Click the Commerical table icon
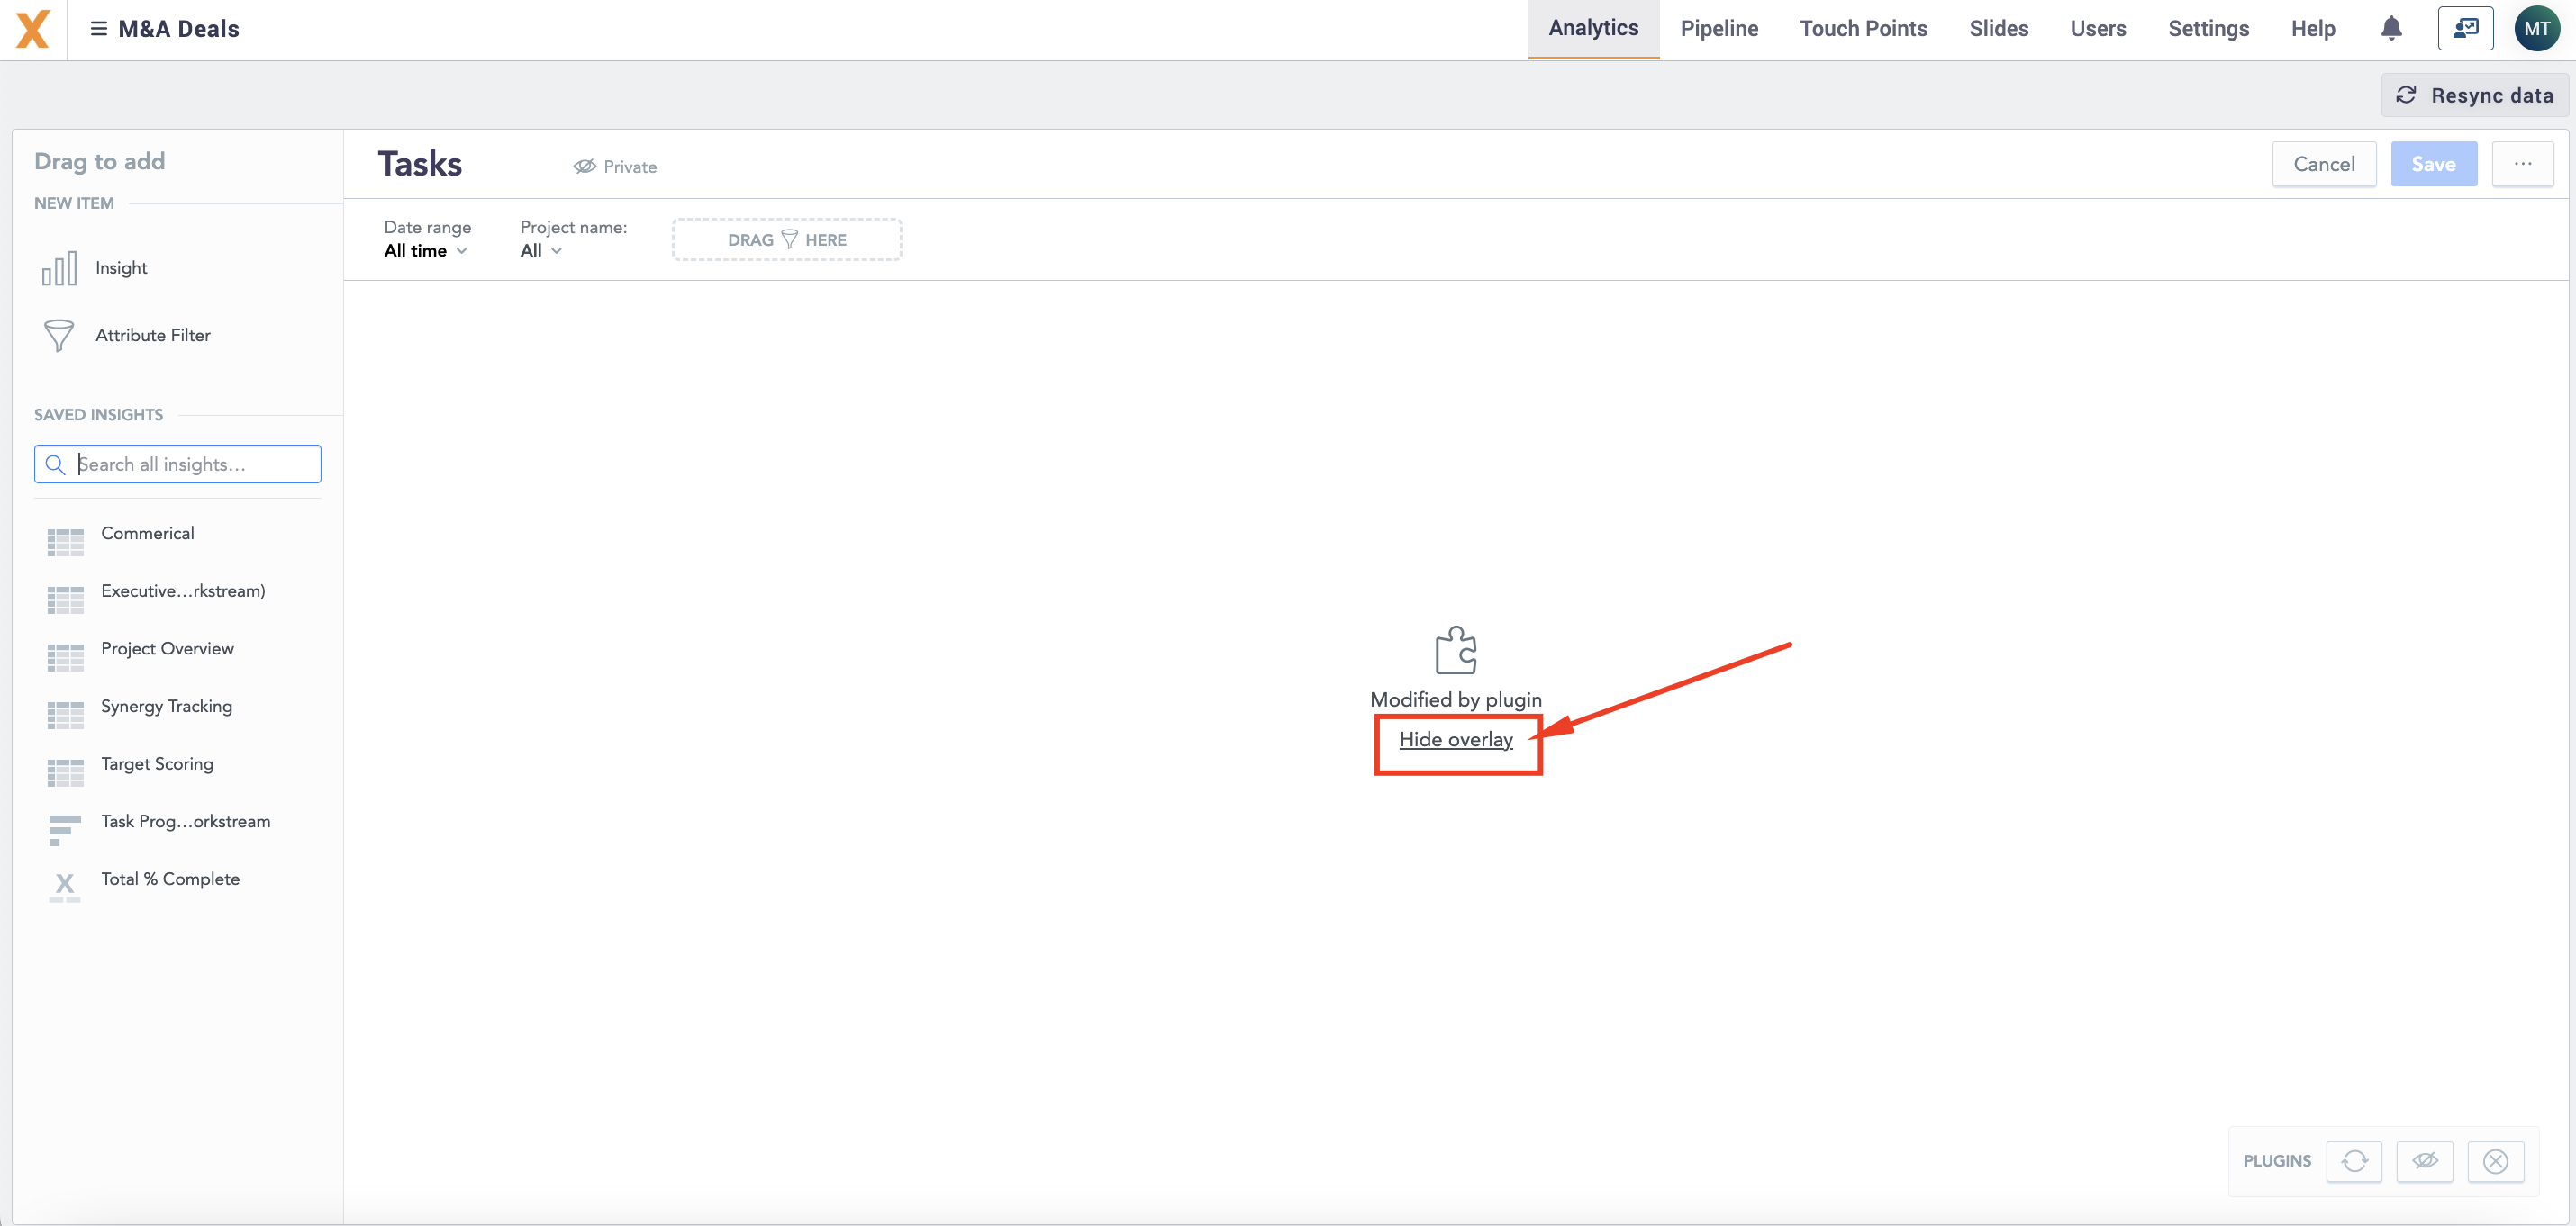This screenshot has height=1226, width=2576. pyautogui.click(x=65, y=542)
